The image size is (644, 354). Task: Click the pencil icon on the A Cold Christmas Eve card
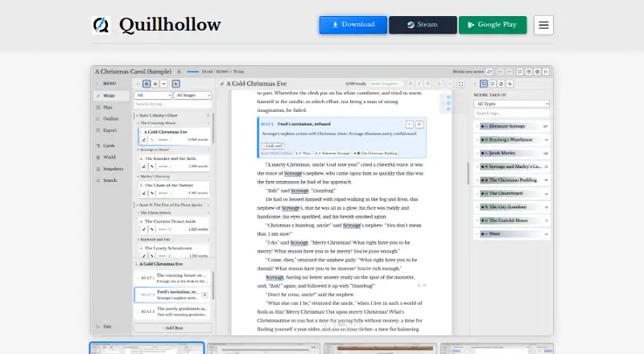(x=144, y=140)
